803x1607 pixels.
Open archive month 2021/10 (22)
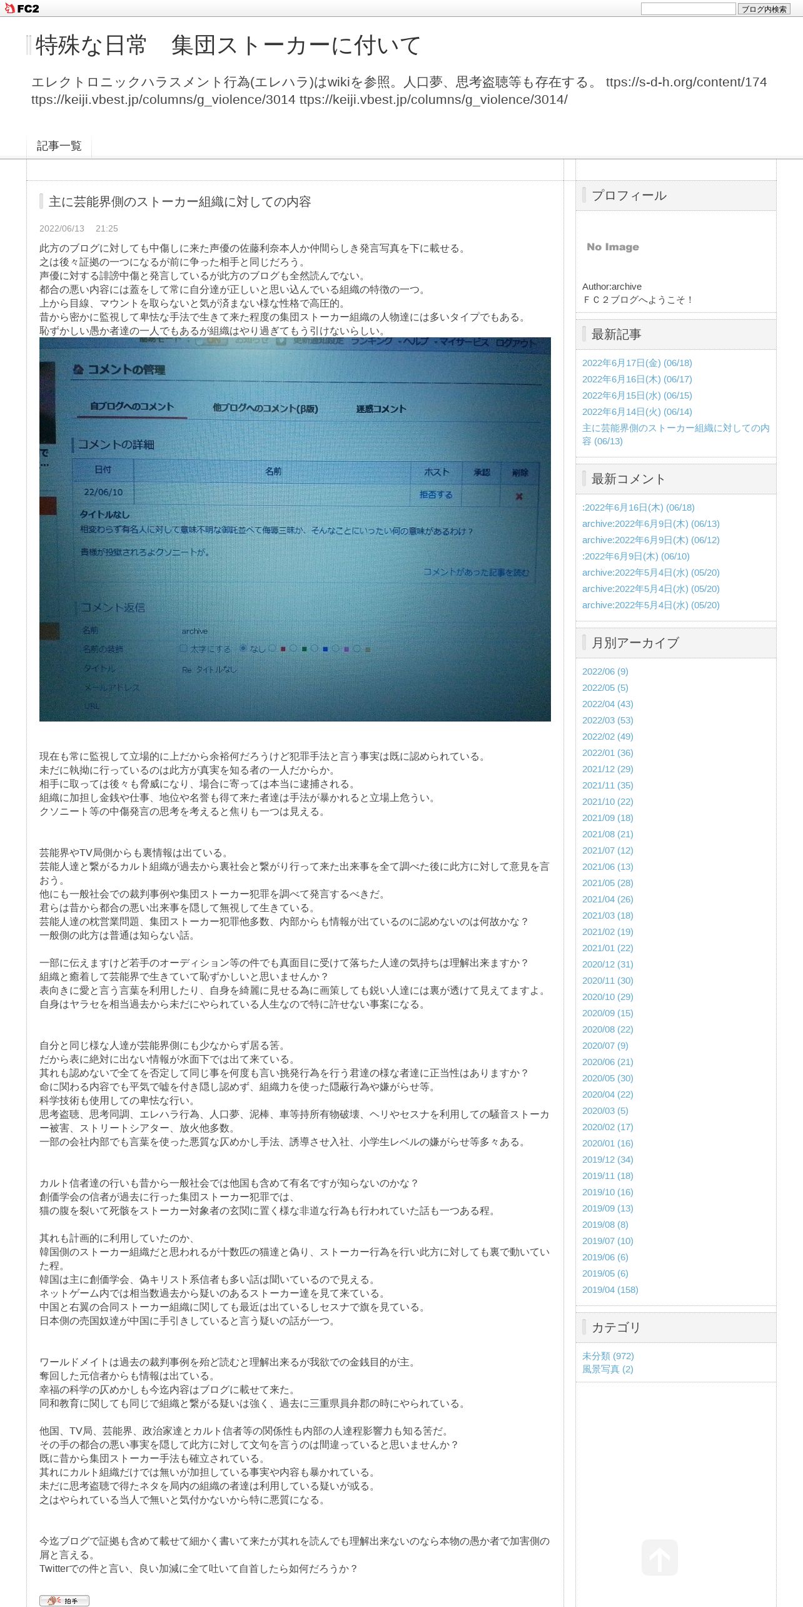pyautogui.click(x=607, y=802)
